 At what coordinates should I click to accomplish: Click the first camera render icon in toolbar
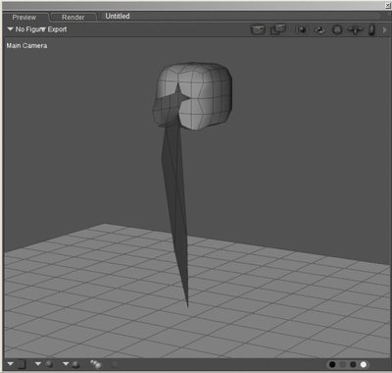(258, 29)
